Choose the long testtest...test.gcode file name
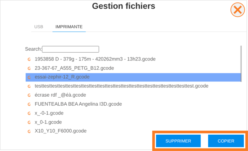 tap(122, 86)
